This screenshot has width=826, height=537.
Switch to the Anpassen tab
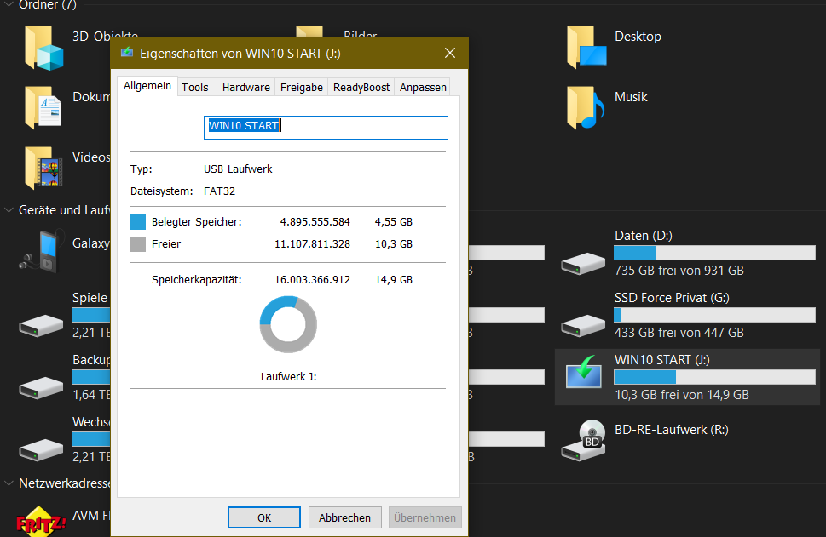coord(423,88)
